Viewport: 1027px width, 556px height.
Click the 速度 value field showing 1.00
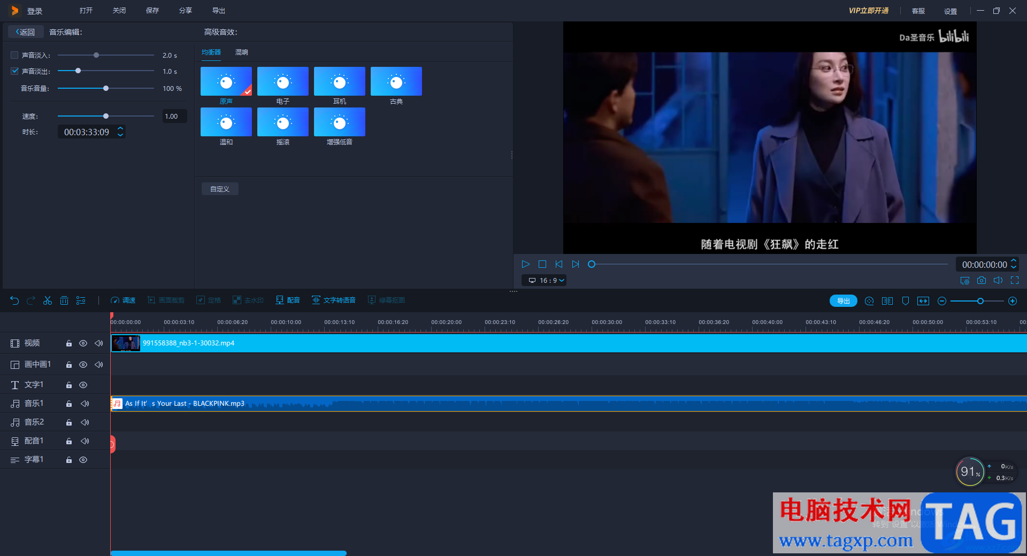coord(175,116)
